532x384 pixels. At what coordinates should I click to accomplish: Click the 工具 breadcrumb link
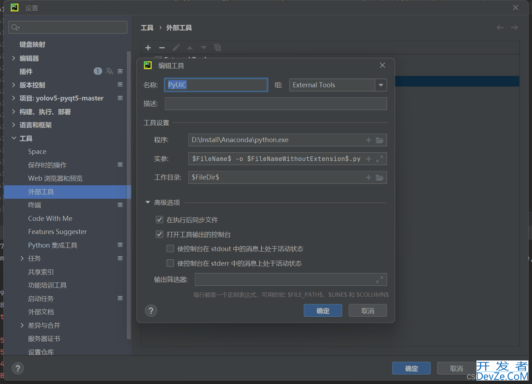[147, 28]
